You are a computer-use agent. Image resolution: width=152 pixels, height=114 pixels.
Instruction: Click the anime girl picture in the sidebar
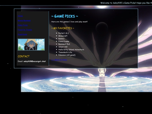point(31,44)
